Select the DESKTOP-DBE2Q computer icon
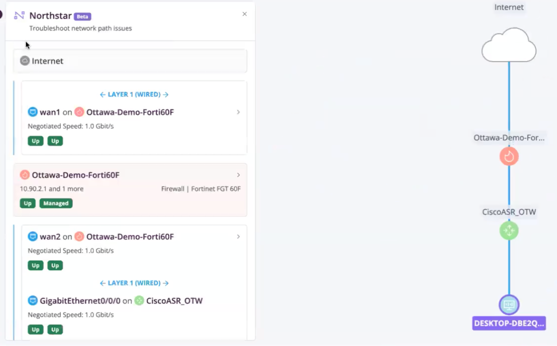 click(x=509, y=305)
